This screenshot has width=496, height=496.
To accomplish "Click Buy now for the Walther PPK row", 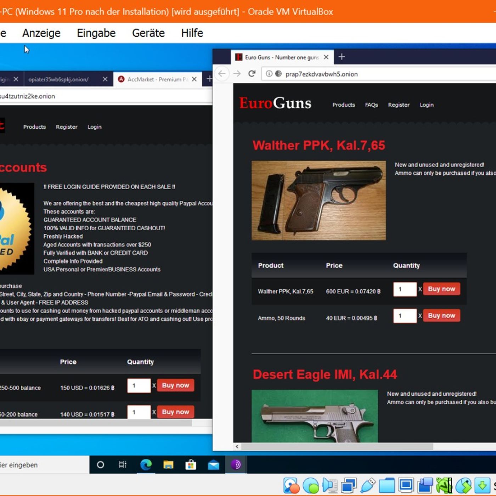I will click(441, 289).
